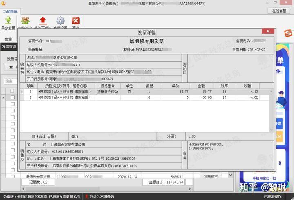This screenshot has height=200, width=294.
Task: Click the horizontal scrollbar thumb
Action: (62, 189)
